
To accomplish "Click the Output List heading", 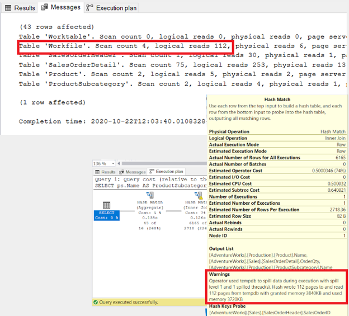I will [x=221, y=248].
